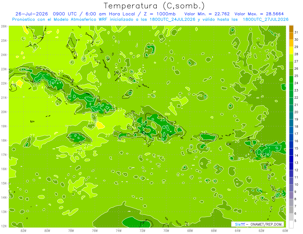Click the "20N" latitude axis label
Screen dimensions: 303x234
(4, 112)
